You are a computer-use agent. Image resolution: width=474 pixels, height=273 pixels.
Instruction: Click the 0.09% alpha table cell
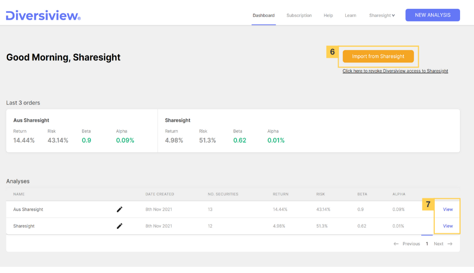pos(399,210)
